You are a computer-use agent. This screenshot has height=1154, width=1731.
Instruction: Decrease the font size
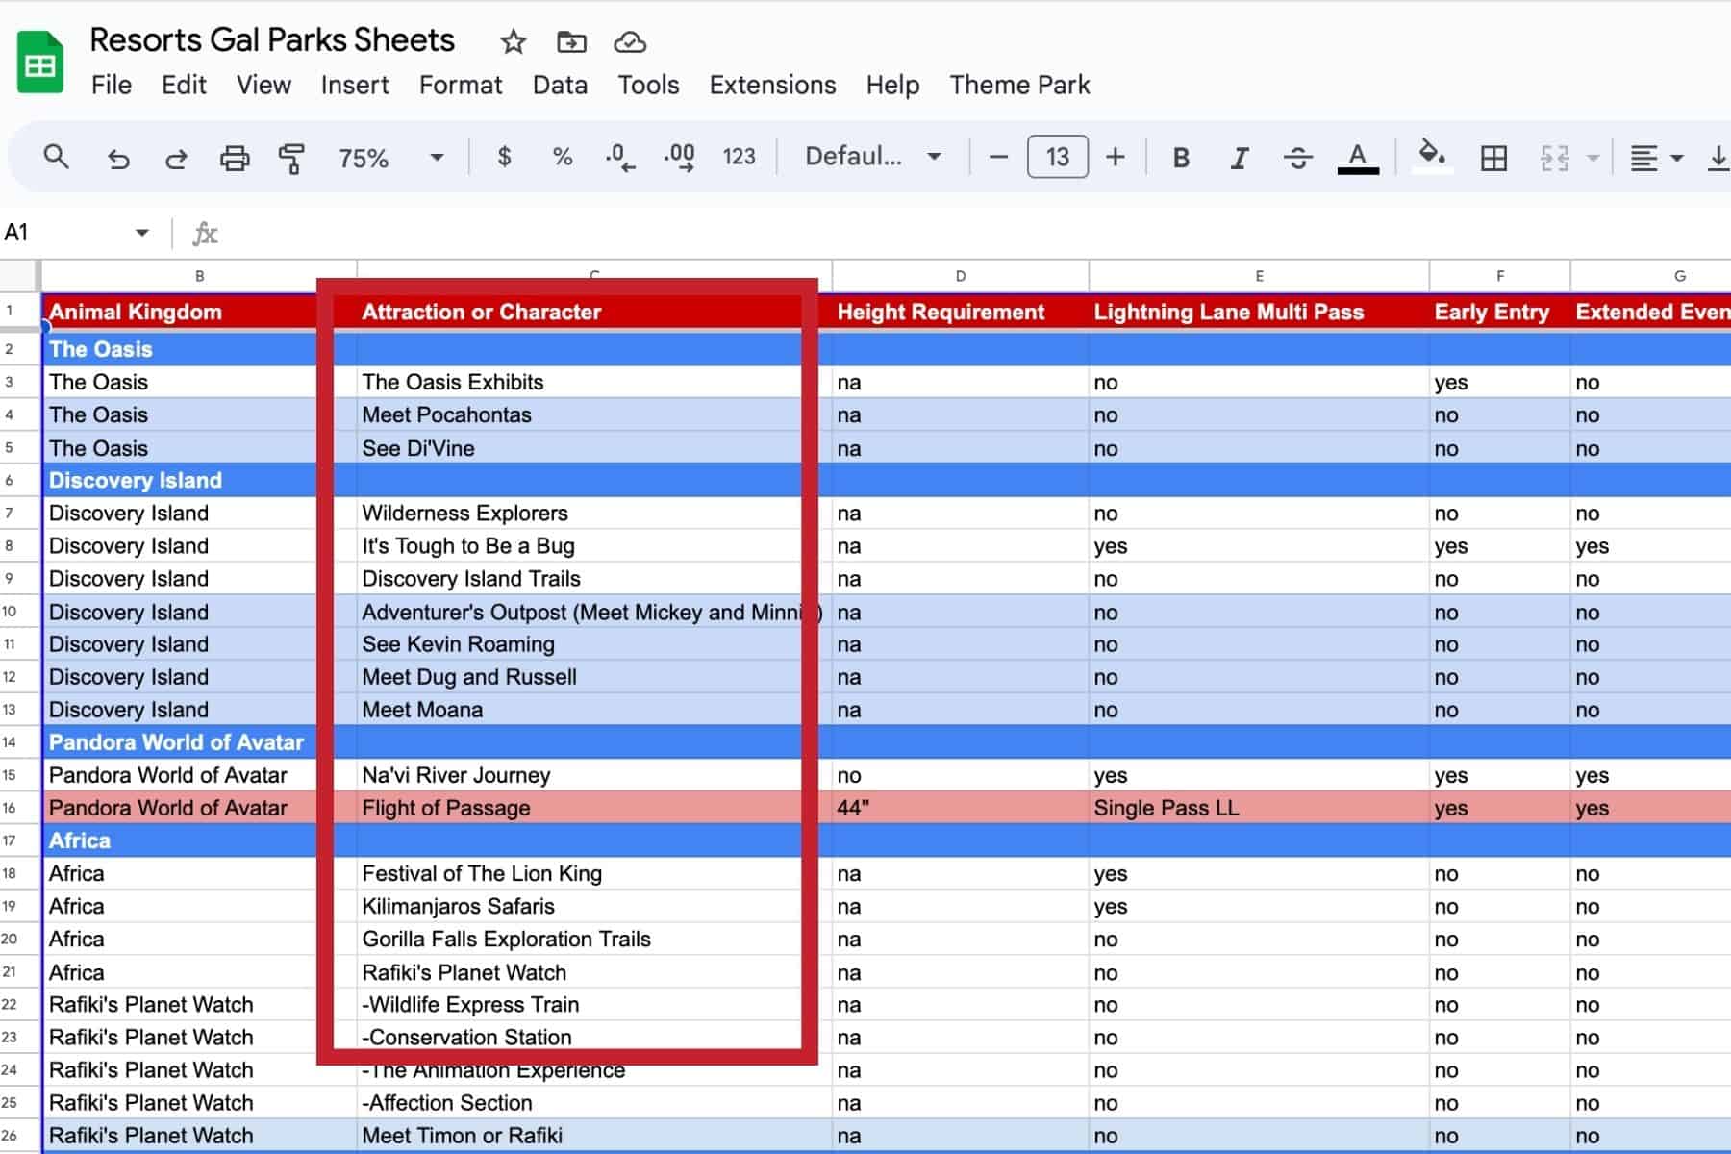coord(998,157)
